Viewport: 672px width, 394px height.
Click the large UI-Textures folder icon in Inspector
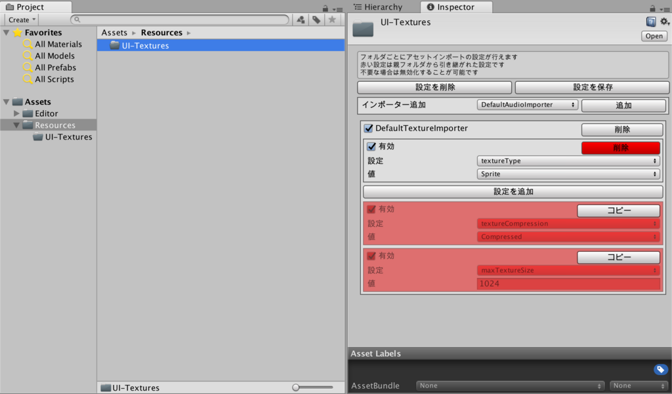point(363,29)
